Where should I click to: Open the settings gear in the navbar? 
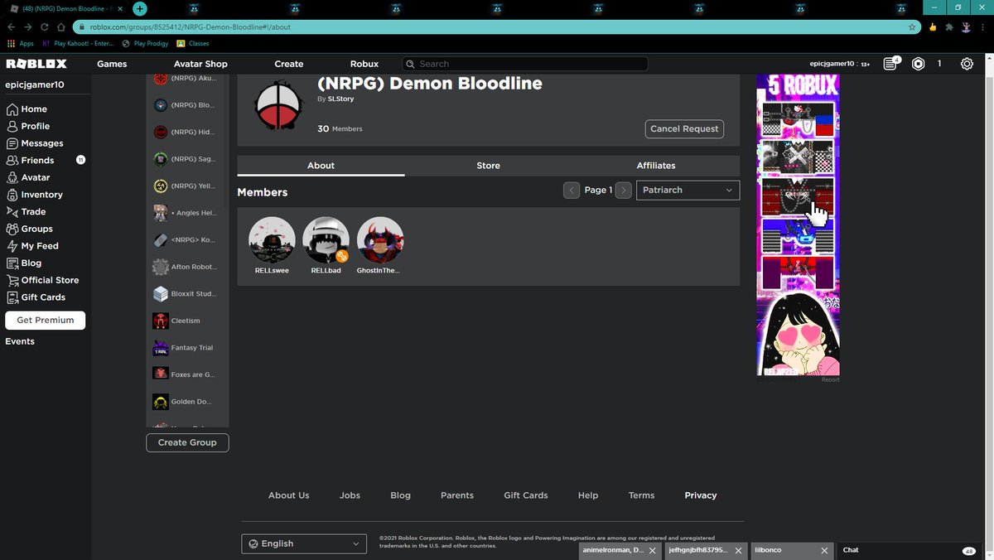pyautogui.click(x=967, y=64)
